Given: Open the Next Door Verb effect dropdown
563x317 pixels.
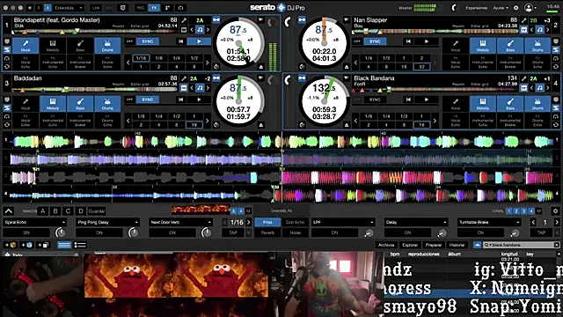Looking at the screenshot, I should 180,223.
